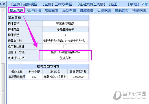Click the 结构类型 column header
Viewport: 149px width, 104px height.
click(x=55, y=72)
